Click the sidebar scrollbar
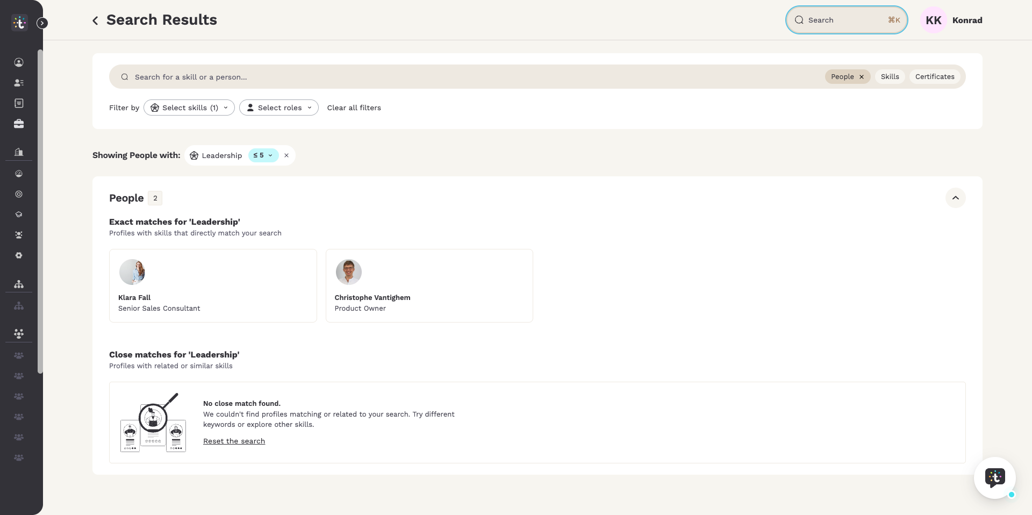Viewport: 1032px width, 515px height. [40, 211]
